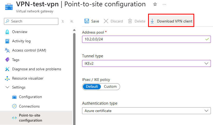Click the sidebar Search input field
The width and height of the screenshot is (213, 125).
click(31, 21)
